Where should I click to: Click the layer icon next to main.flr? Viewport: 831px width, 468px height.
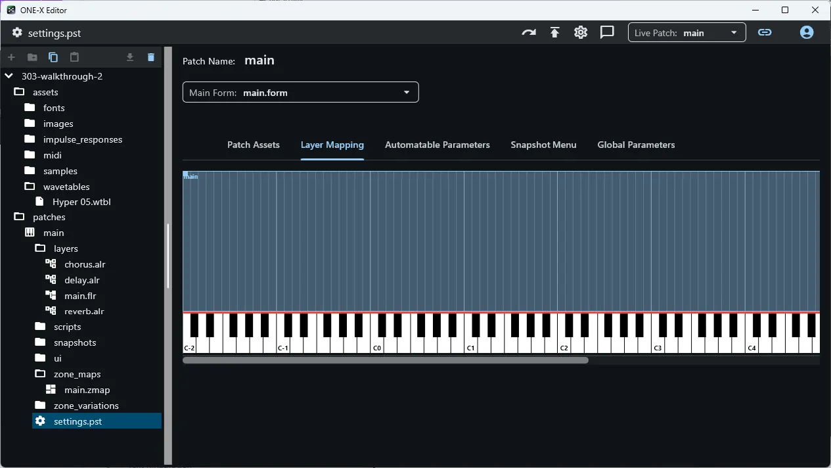(51, 296)
